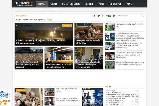Click the IZDVOJENO label badge
159x106 pixels.
coord(67,25)
